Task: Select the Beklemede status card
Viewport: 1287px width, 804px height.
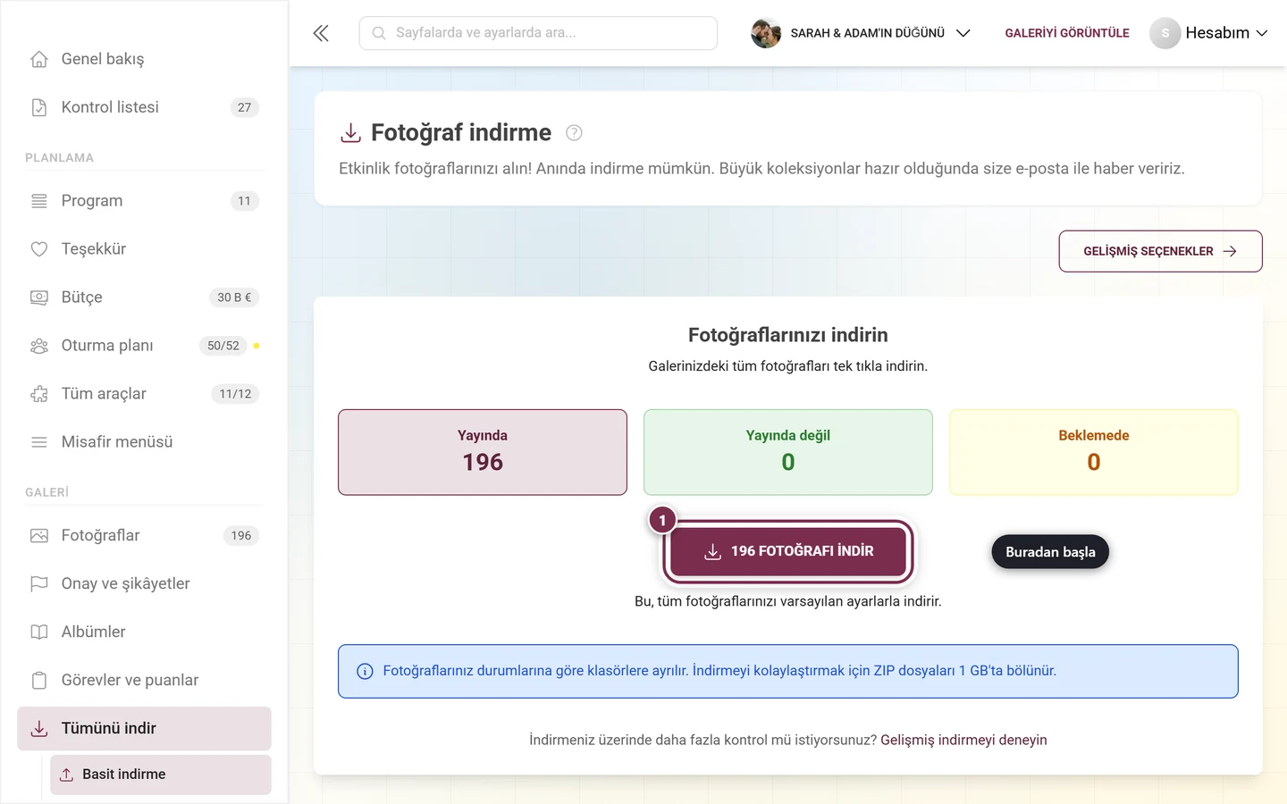Action: click(1094, 452)
